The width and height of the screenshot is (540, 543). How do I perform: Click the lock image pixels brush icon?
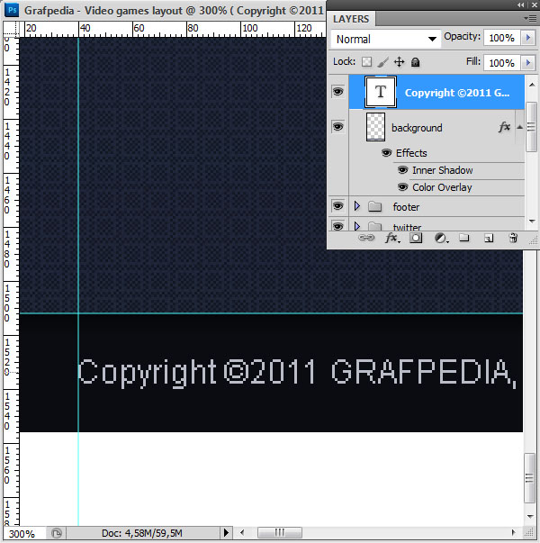(382, 62)
